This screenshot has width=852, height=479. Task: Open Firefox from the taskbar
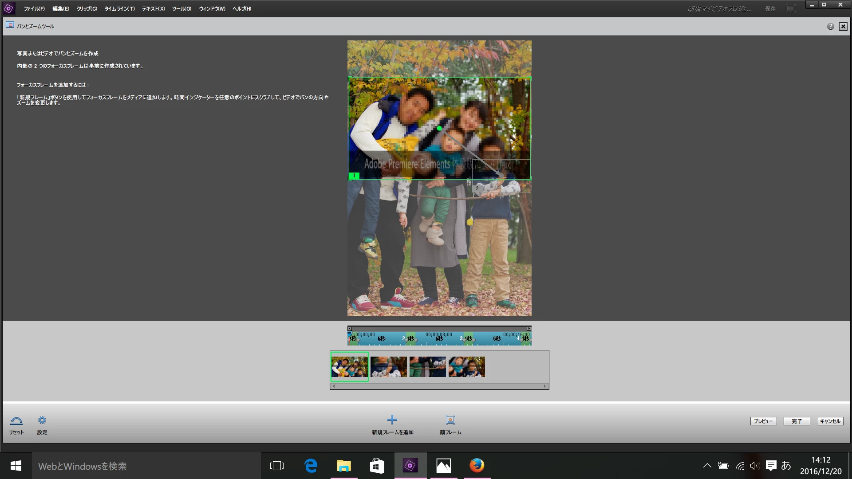[477, 466]
